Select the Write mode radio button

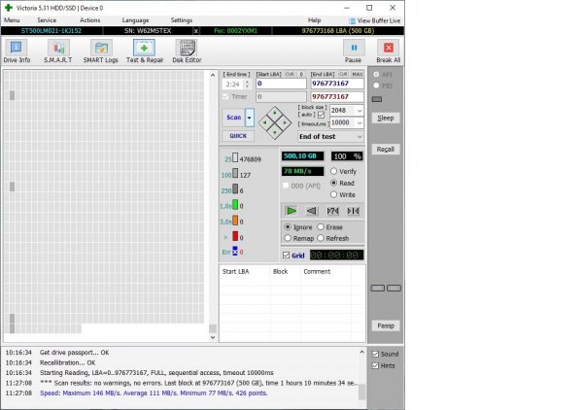coord(335,194)
